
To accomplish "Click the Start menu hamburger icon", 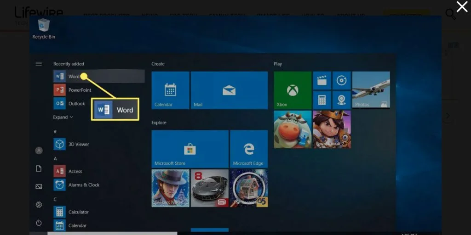I will tap(39, 64).
